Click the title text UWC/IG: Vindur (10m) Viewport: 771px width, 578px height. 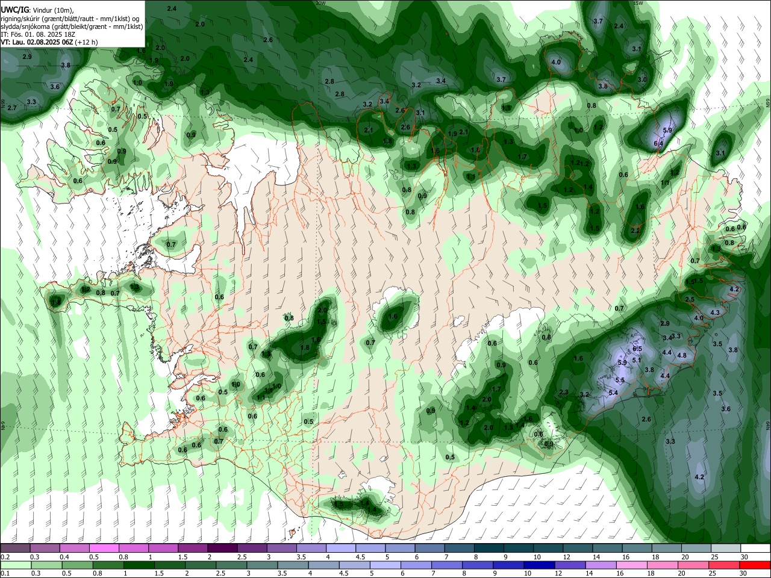pyautogui.click(x=37, y=10)
